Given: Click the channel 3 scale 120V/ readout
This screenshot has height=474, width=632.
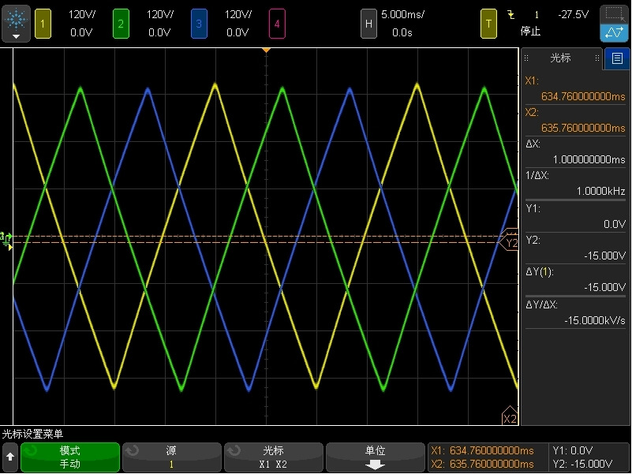Looking at the screenshot, I should (x=237, y=14).
